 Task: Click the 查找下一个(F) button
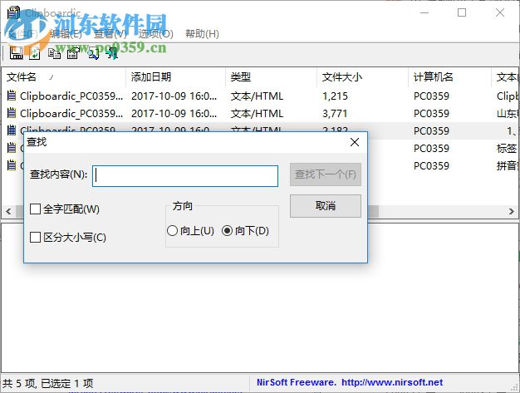point(326,174)
